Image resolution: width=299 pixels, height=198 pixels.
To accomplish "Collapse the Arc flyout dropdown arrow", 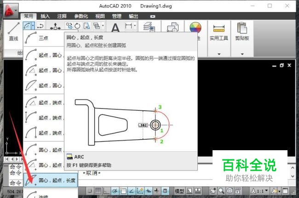I will tap(33, 26).
